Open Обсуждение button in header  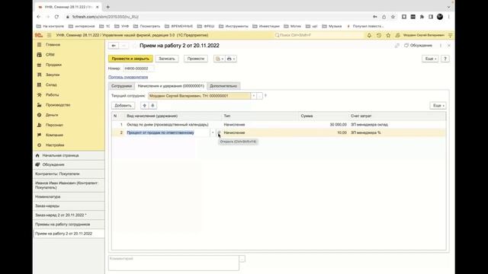click(419, 46)
